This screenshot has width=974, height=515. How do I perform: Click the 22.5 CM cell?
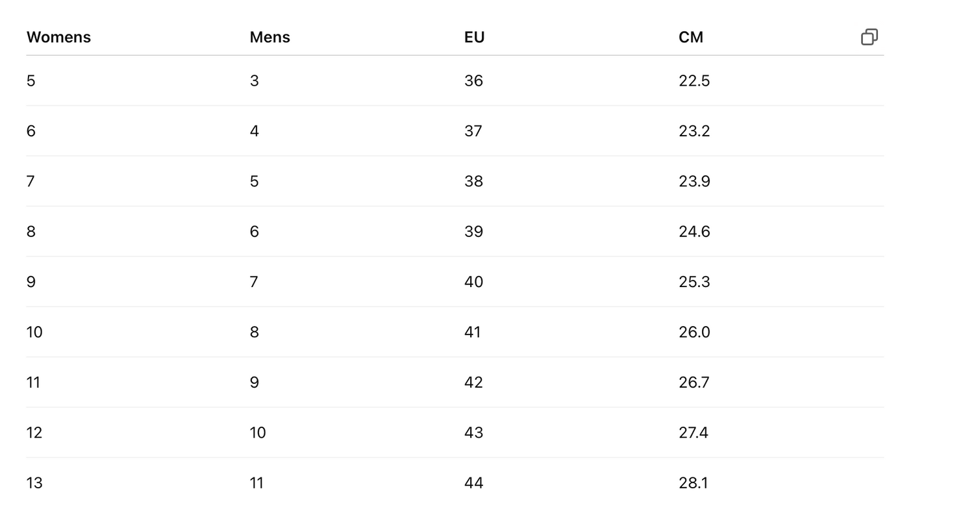click(693, 81)
